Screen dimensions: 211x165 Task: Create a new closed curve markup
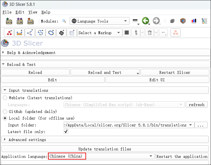click(51, 33)
